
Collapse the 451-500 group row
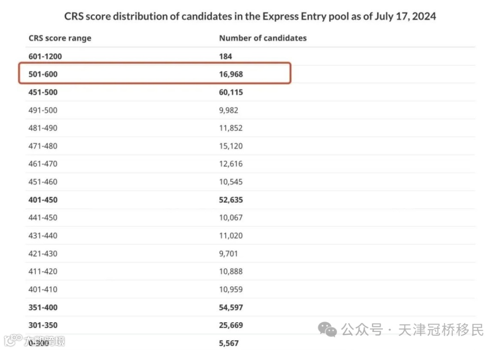tap(44, 92)
